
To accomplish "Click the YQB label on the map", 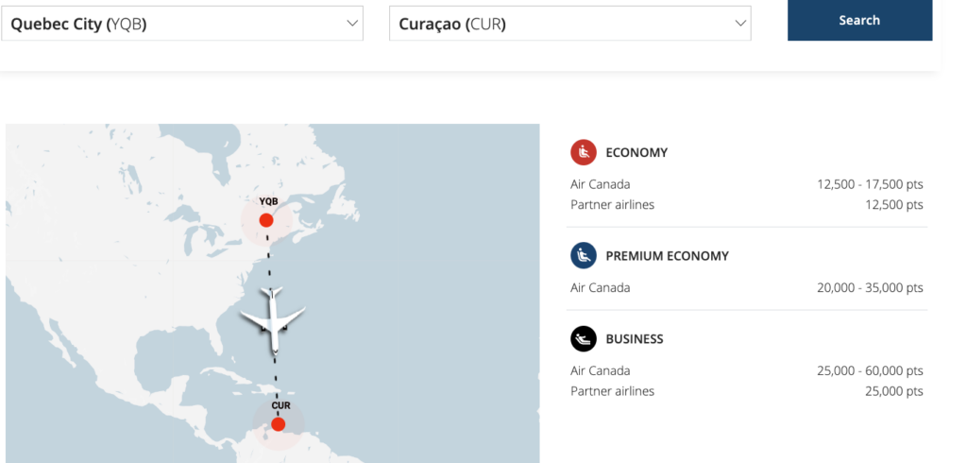I will (268, 201).
